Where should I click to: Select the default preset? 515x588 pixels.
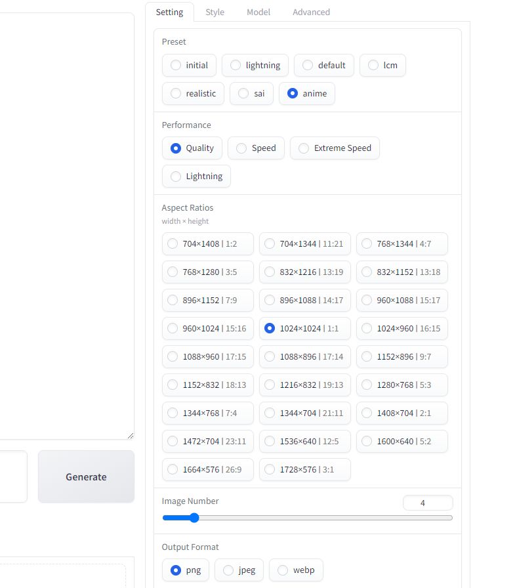pyautogui.click(x=324, y=65)
